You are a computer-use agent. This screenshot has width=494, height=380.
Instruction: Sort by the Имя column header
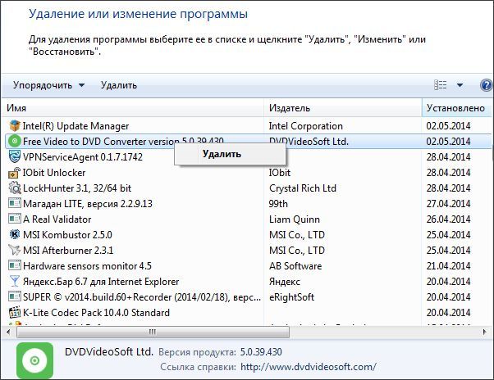pyautogui.click(x=134, y=108)
